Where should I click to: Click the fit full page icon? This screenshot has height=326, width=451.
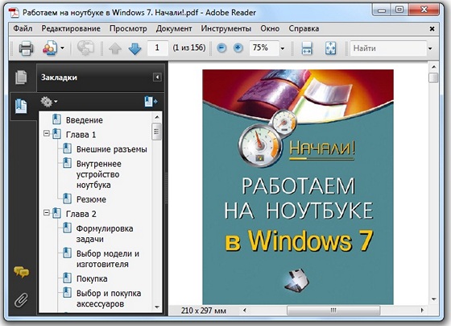tap(330, 48)
